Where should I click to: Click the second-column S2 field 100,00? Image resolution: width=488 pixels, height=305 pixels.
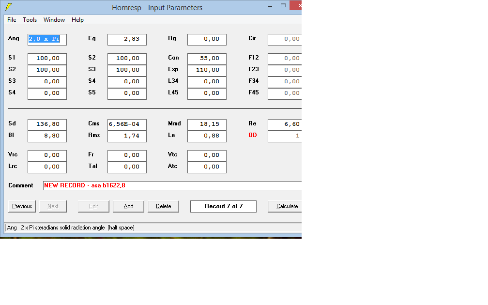pos(127,59)
